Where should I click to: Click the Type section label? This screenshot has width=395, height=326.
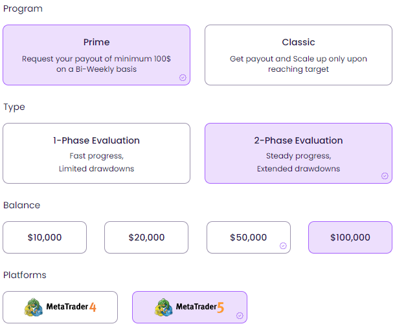[14, 107]
